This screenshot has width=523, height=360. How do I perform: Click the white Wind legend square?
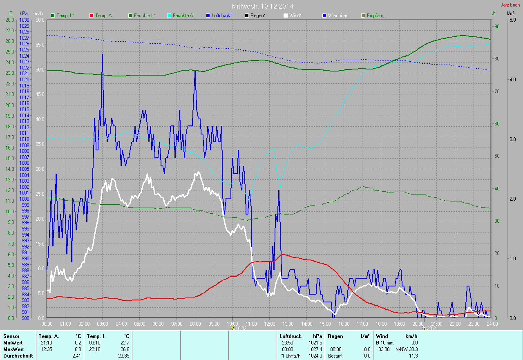tap(286, 16)
